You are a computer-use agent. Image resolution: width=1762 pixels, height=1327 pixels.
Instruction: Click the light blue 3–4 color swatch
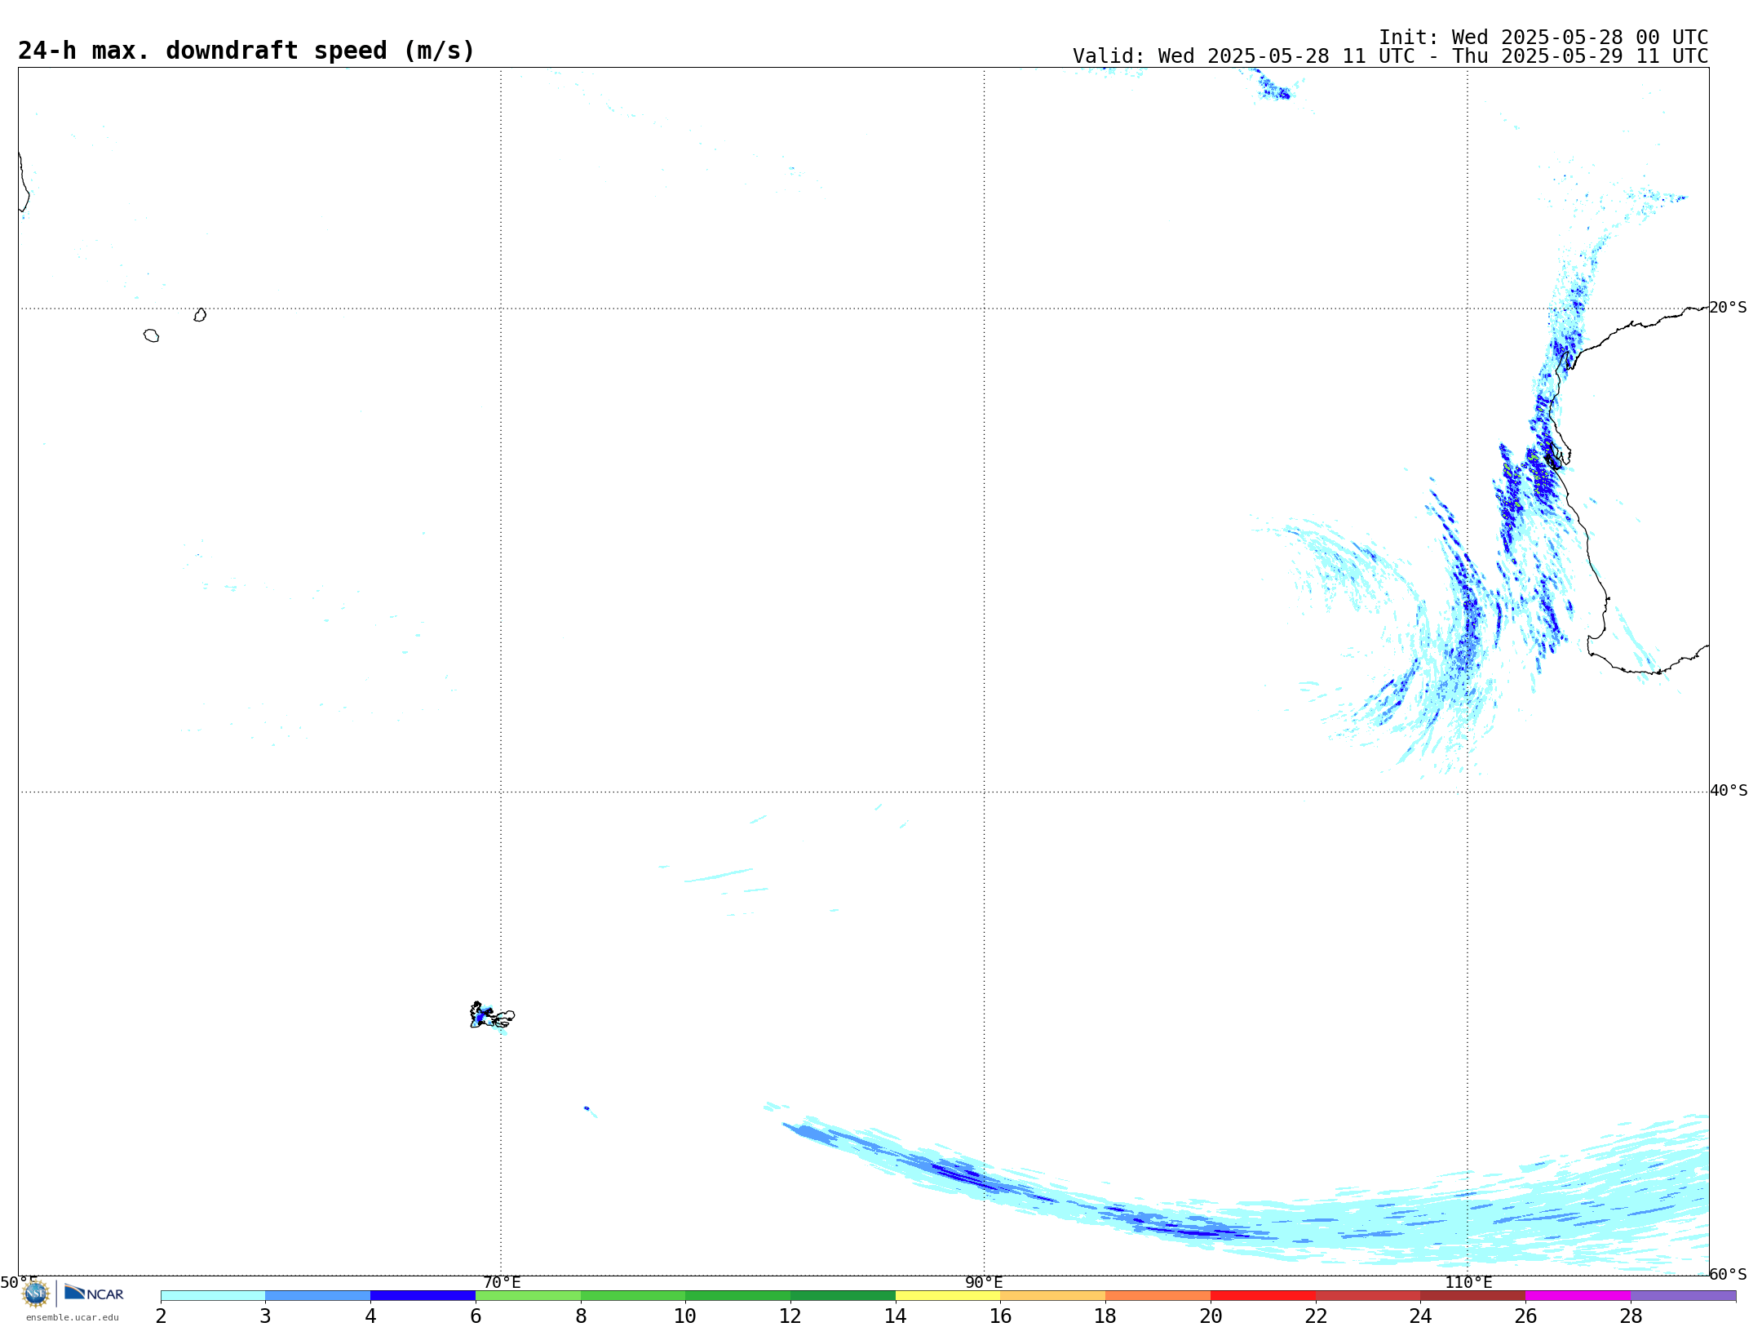click(318, 1296)
